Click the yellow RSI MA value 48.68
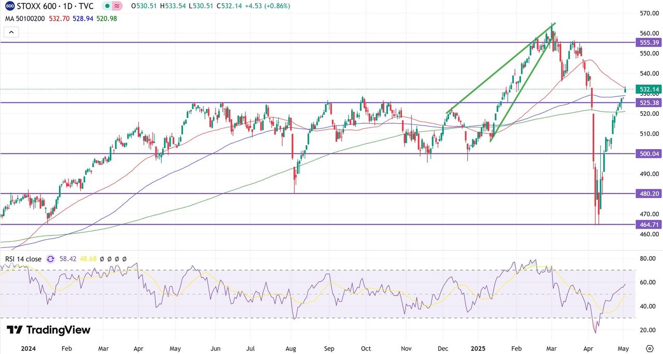The width and height of the screenshot is (663, 354). pos(89,259)
